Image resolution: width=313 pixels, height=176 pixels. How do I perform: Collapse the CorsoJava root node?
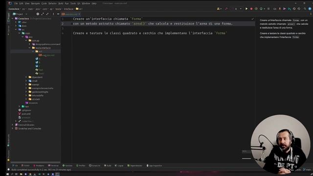pyautogui.click(x=12, y=19)
